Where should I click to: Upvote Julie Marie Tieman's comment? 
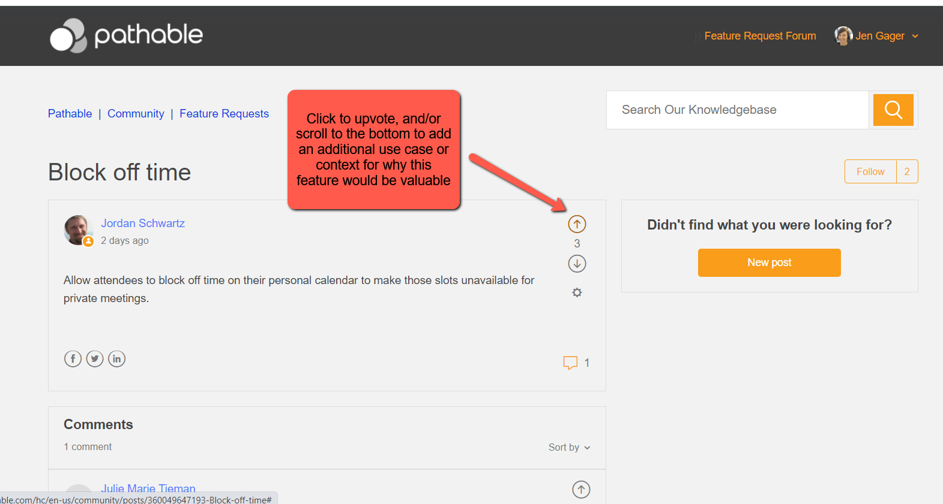click(x=581, y=490)
